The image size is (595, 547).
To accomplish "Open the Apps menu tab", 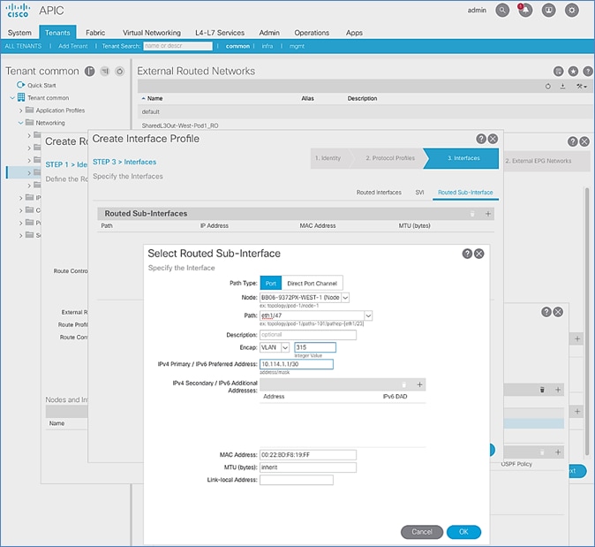I will click(354, 33).
